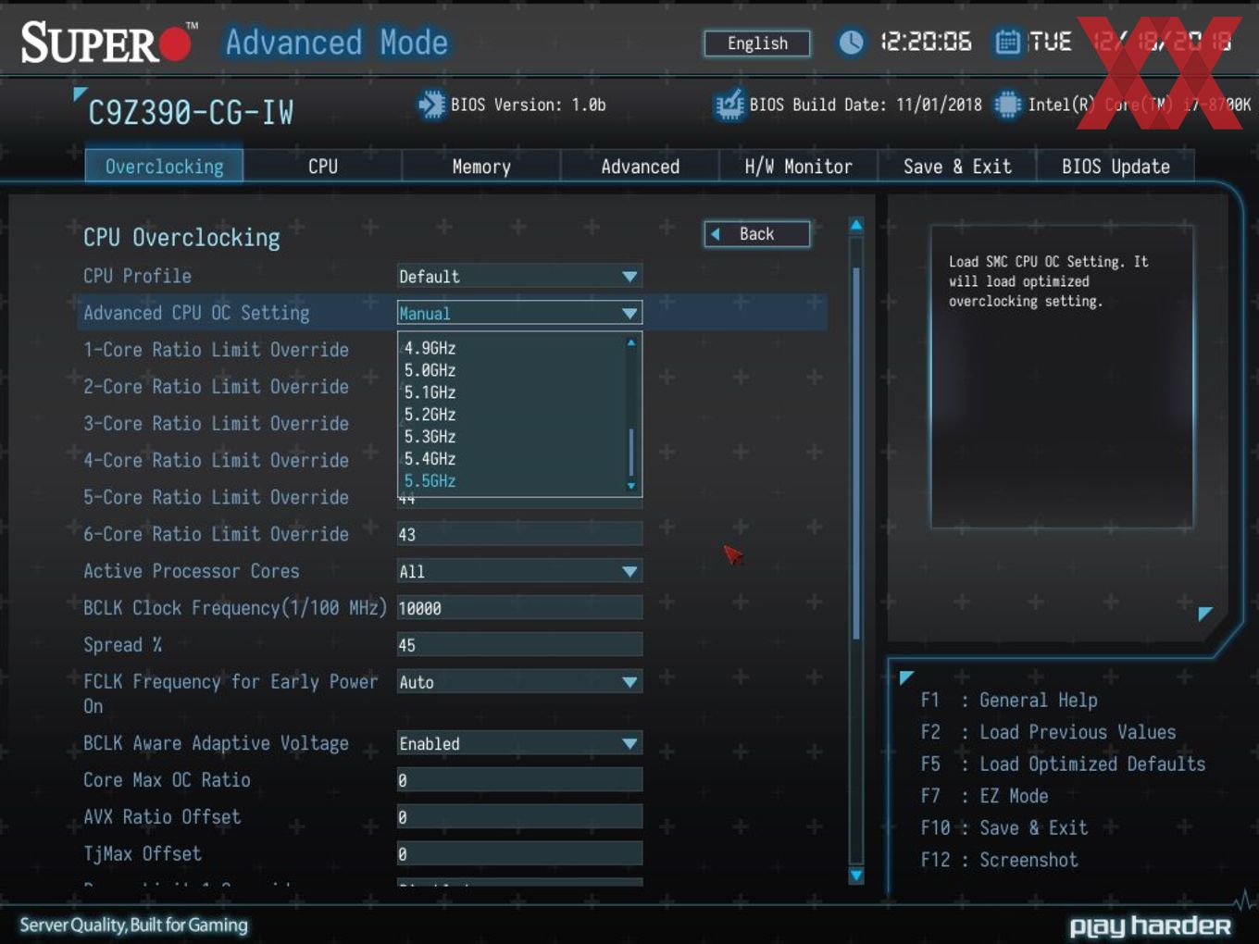Click the Spread % input field
1259x944 pixels.
[519, 645]
